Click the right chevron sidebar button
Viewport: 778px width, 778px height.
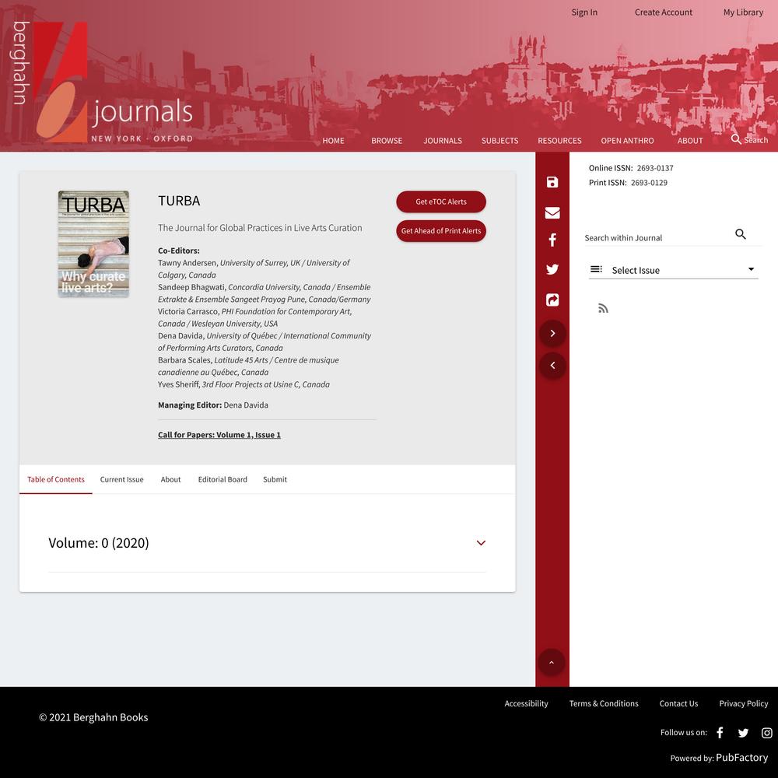(552, 334)
